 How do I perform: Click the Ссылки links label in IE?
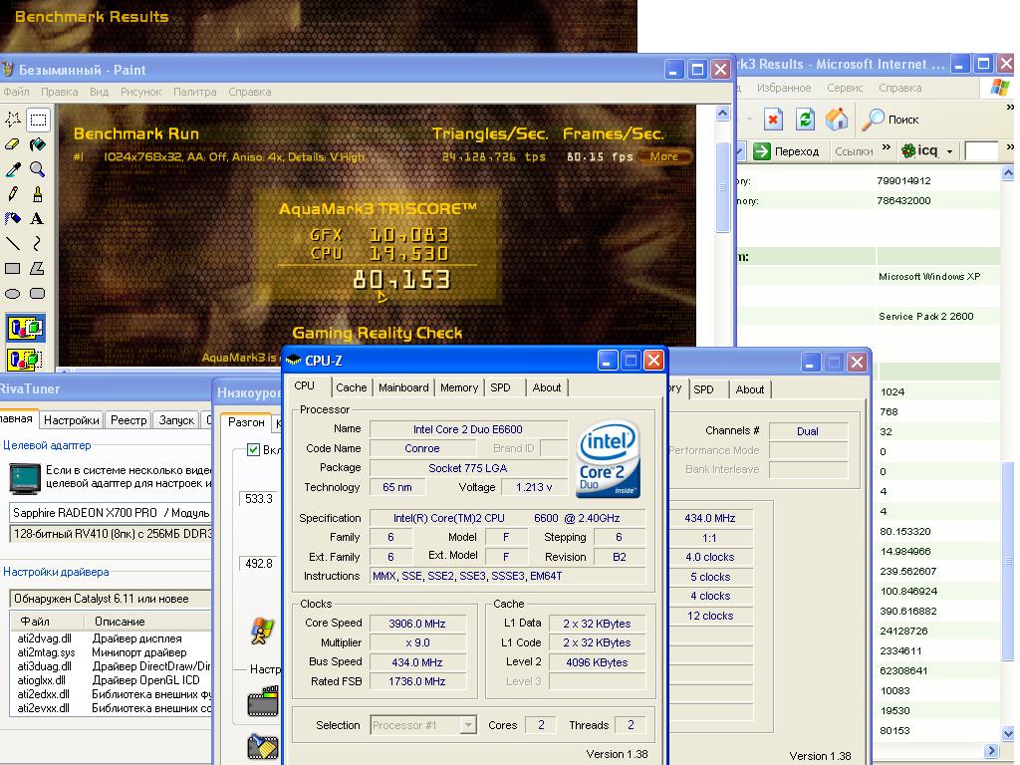coord(854,151)
